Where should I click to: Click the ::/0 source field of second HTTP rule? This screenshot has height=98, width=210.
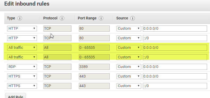point(175,38)
